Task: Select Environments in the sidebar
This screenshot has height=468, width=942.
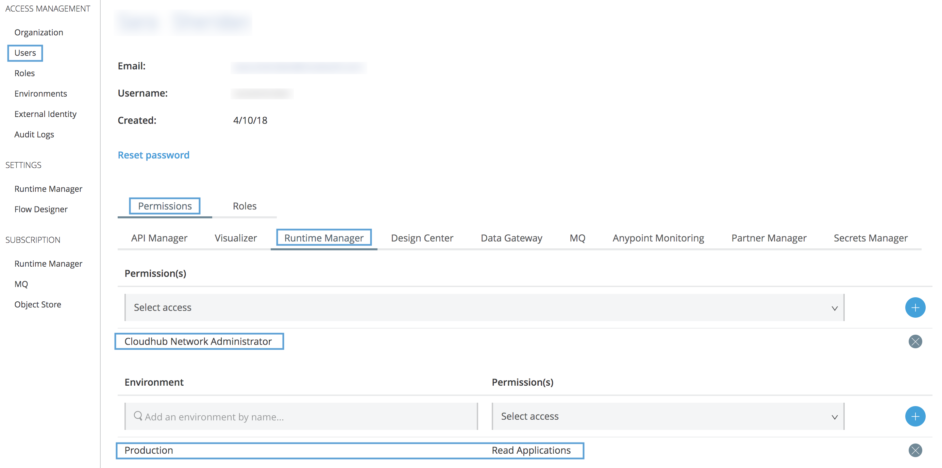Action: point(40,93)
